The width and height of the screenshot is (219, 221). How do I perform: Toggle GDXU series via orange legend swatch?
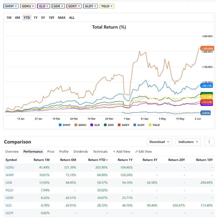click(76, 125)
